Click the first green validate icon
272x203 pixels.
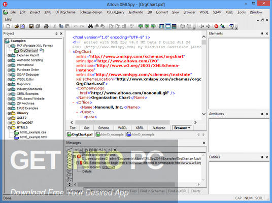point(141,26)
